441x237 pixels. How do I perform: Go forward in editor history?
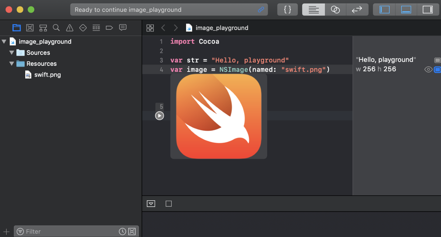pos(176,28)
